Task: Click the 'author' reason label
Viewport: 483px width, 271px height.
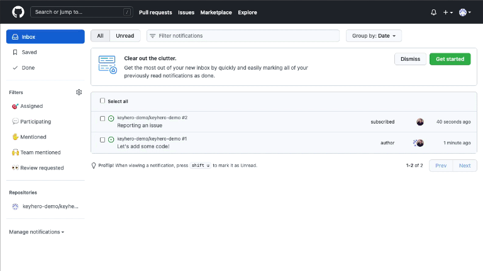Action: [387, 143]
